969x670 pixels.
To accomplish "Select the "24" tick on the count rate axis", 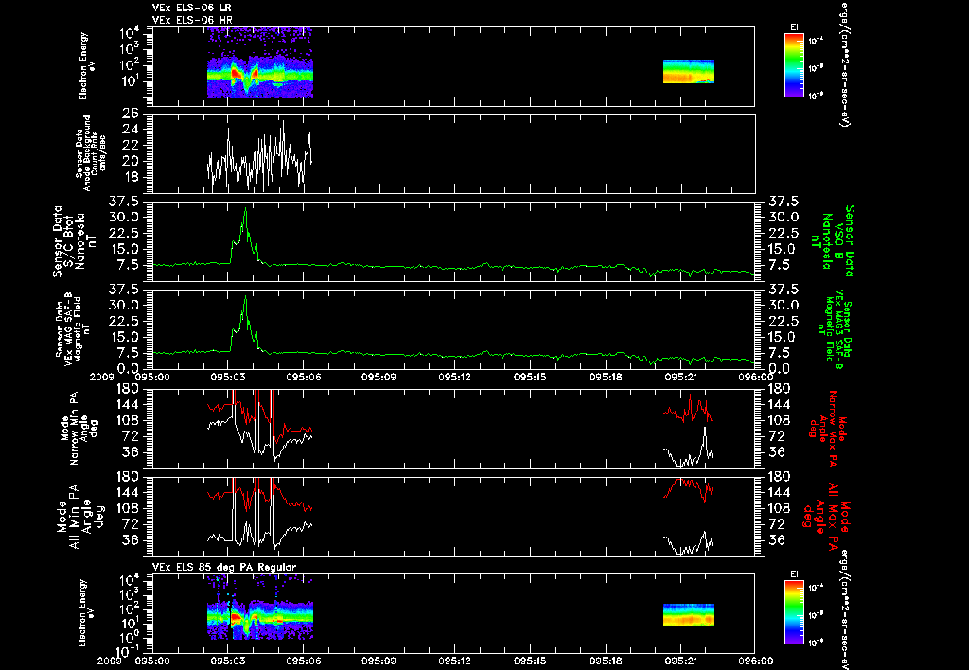I will tap(131, 130).
